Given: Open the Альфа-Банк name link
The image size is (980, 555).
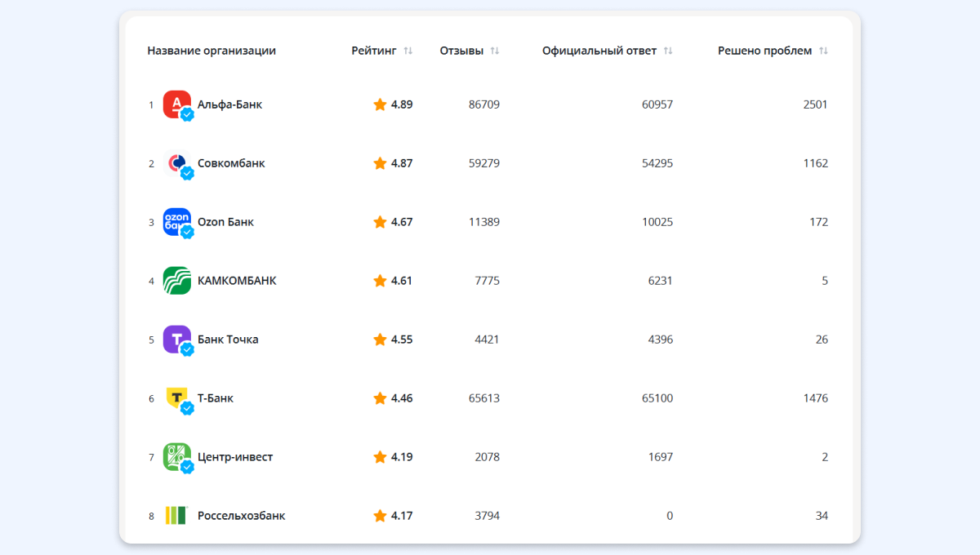Looking at the screenshot, I should [x=229, y=104].
